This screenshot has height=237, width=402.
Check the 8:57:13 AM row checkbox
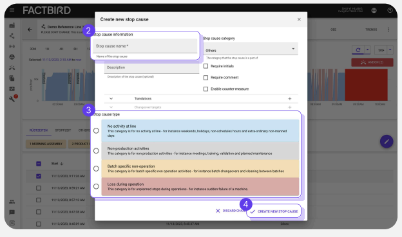(39, 200)
